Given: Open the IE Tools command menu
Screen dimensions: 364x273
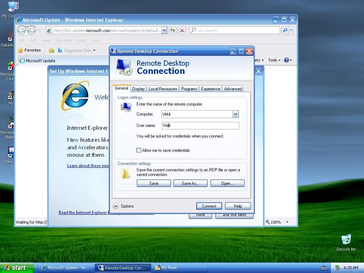Looking at the screenshot, I should [274, 60].
